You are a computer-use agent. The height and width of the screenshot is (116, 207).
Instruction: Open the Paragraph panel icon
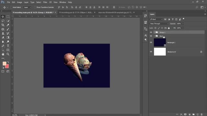click(x=146, y=40)
